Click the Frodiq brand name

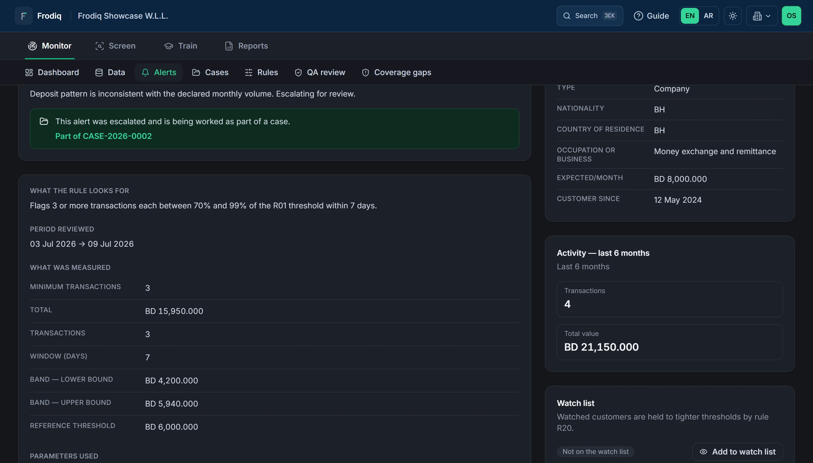(49, 16)
